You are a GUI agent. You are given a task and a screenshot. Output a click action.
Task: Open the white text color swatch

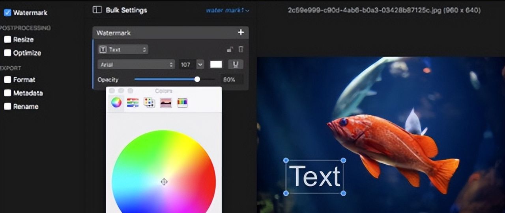[x=216, y=64]
